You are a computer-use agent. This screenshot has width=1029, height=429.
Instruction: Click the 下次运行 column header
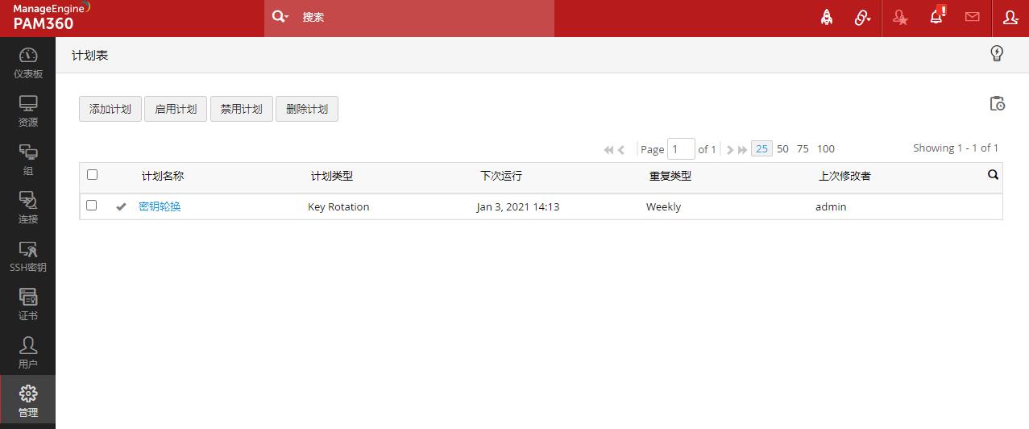point(501,176)
